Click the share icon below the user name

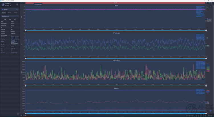coord(10,5)
